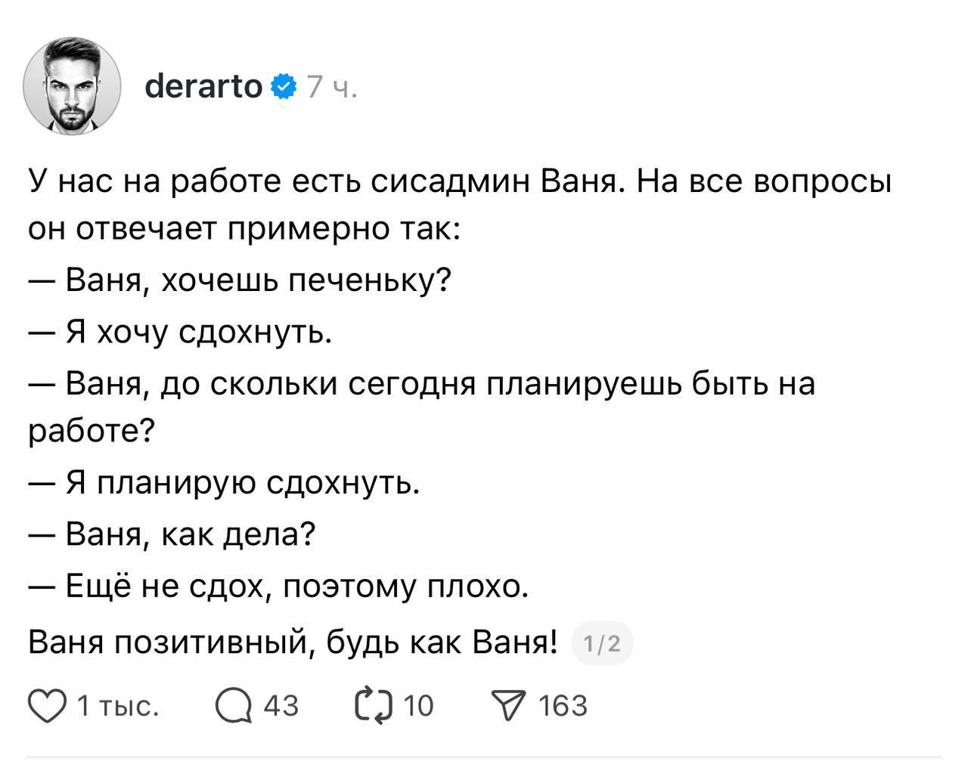Click the 43 replies count
968x771 pixels.
(x=281, y=706)
